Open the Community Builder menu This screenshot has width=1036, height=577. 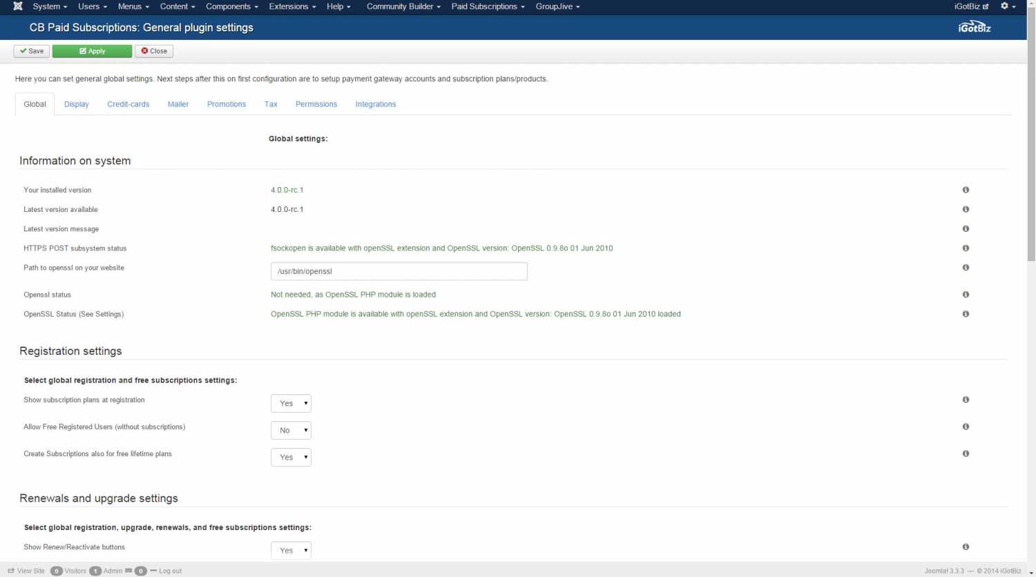pos(403,6)
